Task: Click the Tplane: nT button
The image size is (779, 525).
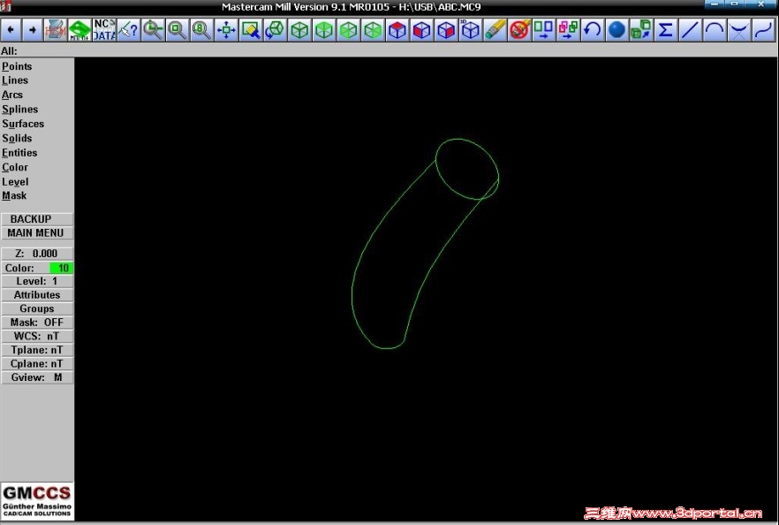Action: 37,350
